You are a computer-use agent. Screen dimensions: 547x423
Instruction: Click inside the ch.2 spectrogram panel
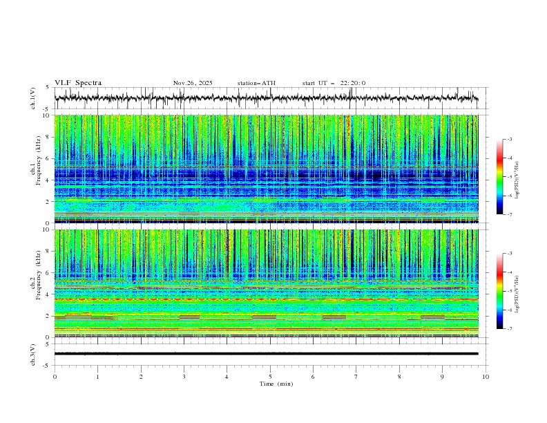[266, 283]
